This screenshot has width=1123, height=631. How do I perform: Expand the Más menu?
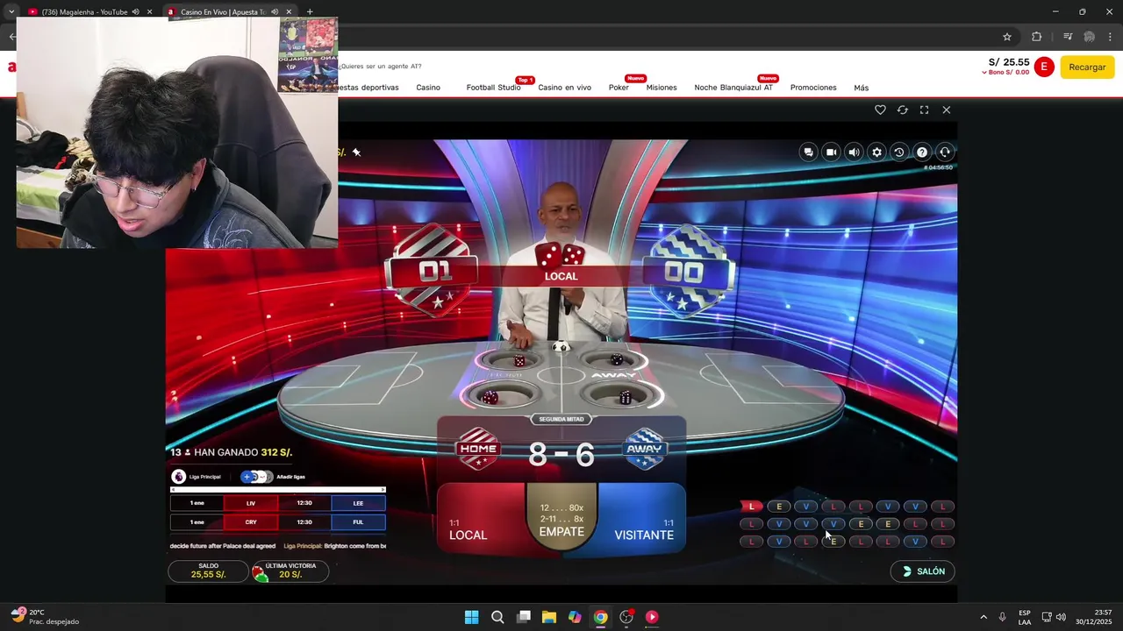(x=861, y=88)
